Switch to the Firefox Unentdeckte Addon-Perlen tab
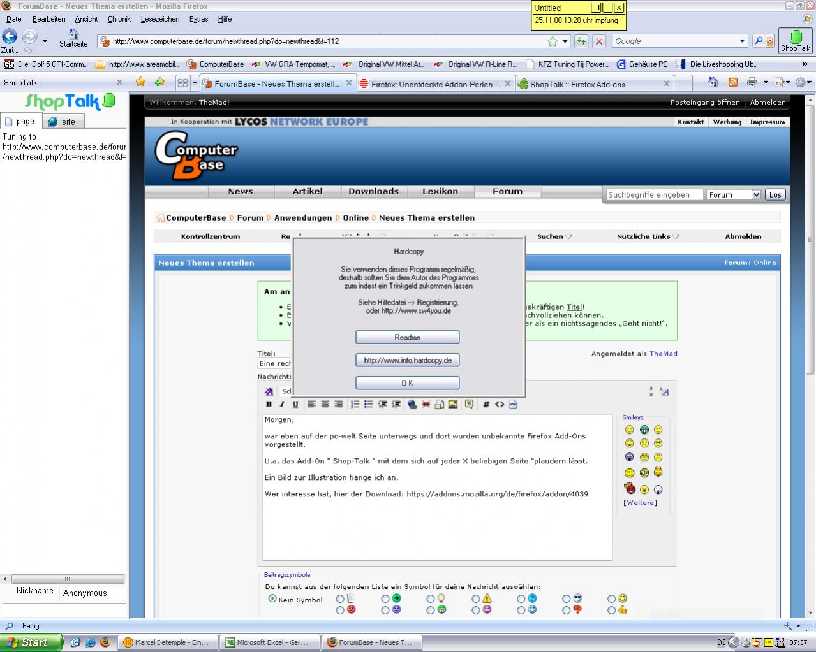Image resolution: width=816 pixels, height=652 pixels. pyautogui.click(x=435, y=83)
